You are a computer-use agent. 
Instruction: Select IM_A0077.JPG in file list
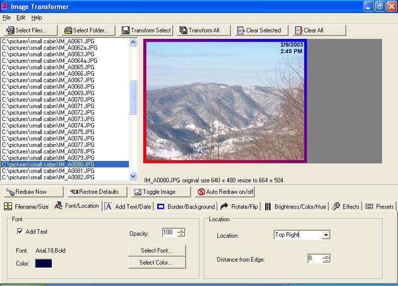[x=65, y=145]
